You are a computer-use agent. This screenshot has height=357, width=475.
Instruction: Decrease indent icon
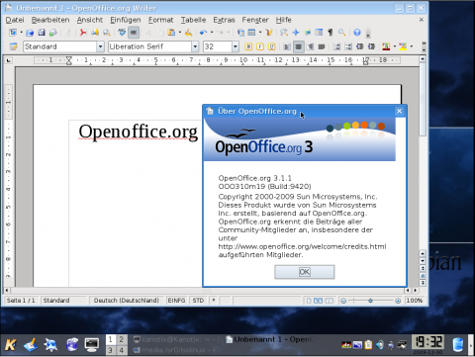coord(360,46)
